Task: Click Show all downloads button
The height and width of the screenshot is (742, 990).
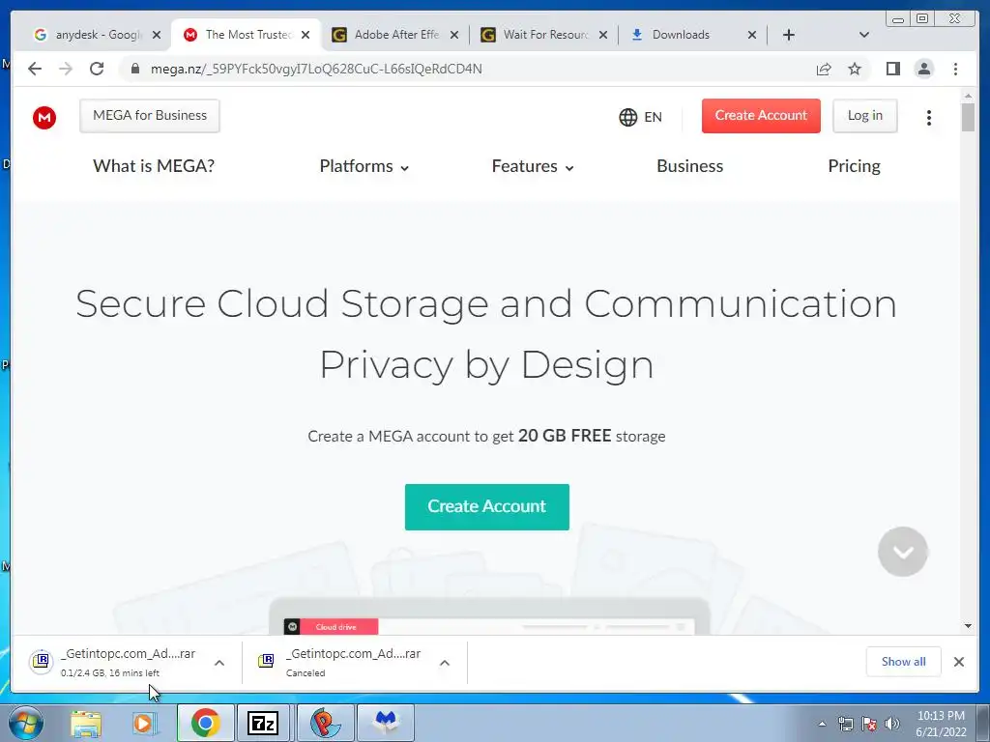Action: [904, 661]
